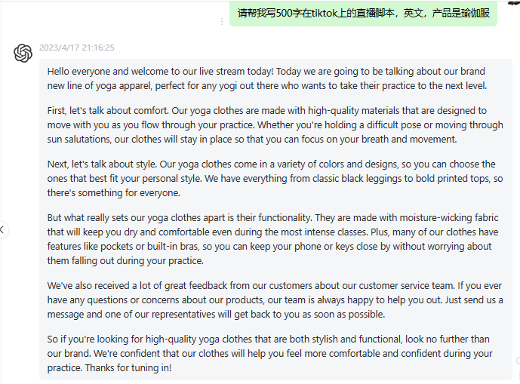Click the circular icon right of the reply
Viewport: 520px width, 384px height.
click(518, 361)
